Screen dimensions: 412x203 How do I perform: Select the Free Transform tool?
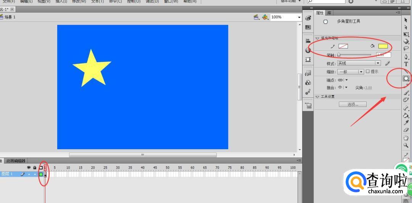(x=406, y=34)
